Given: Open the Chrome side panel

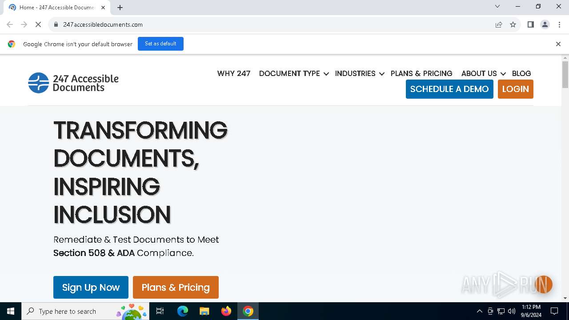Looking at the screenshot, I should tap(531, 24).
